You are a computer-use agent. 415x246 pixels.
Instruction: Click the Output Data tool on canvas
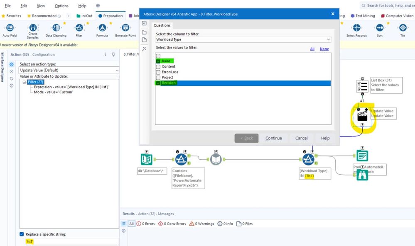point(362,156)
